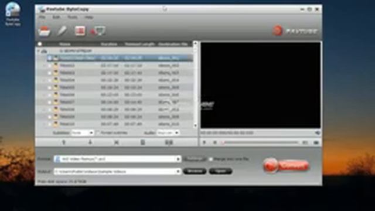Image resolution: width=375 pixels, height=211 pixels.
Task: Click the Name column header
Action: 65,44
